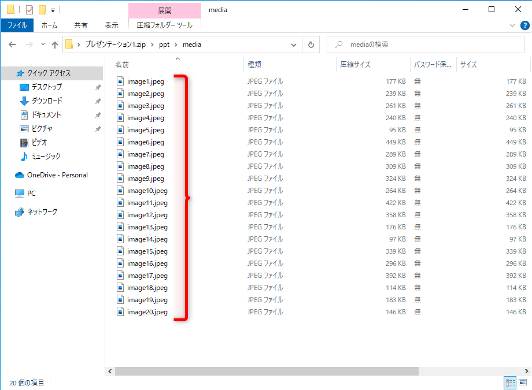Image resolution: width=532 pixels, height=390 pixels.
Task: Click the back navigation arrow
Action: 12,44
